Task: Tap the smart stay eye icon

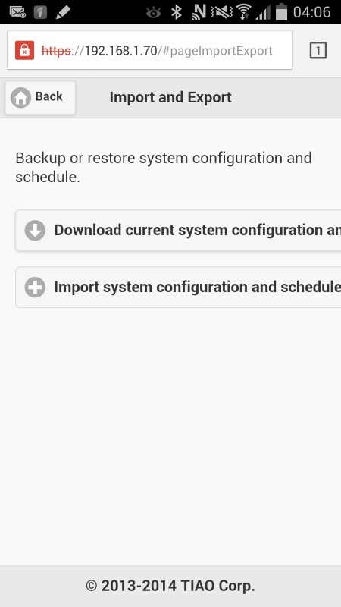Action: click(154, 13)
